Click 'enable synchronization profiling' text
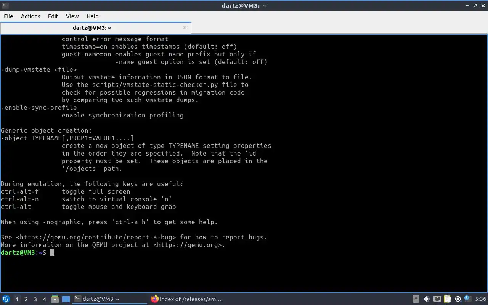The height and width of the screenshot is (305, 488). (x=123, y=115)
